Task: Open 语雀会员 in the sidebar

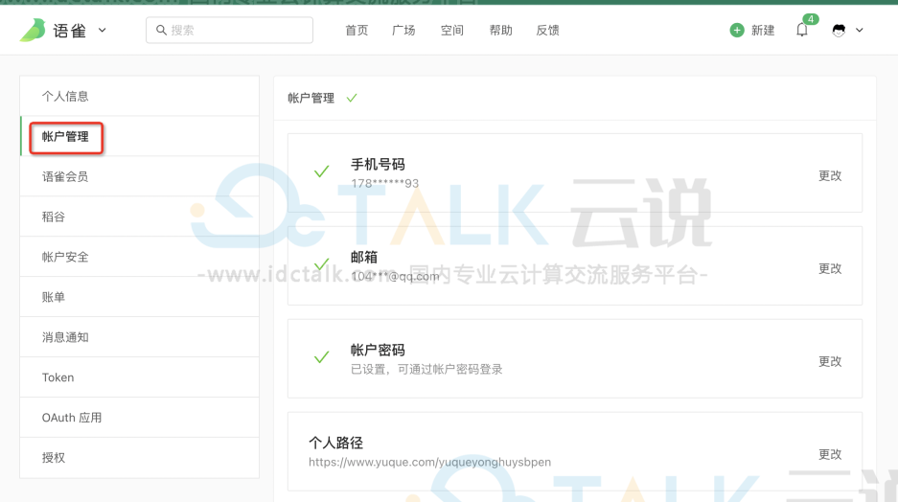Action: (x=139, y=176)
